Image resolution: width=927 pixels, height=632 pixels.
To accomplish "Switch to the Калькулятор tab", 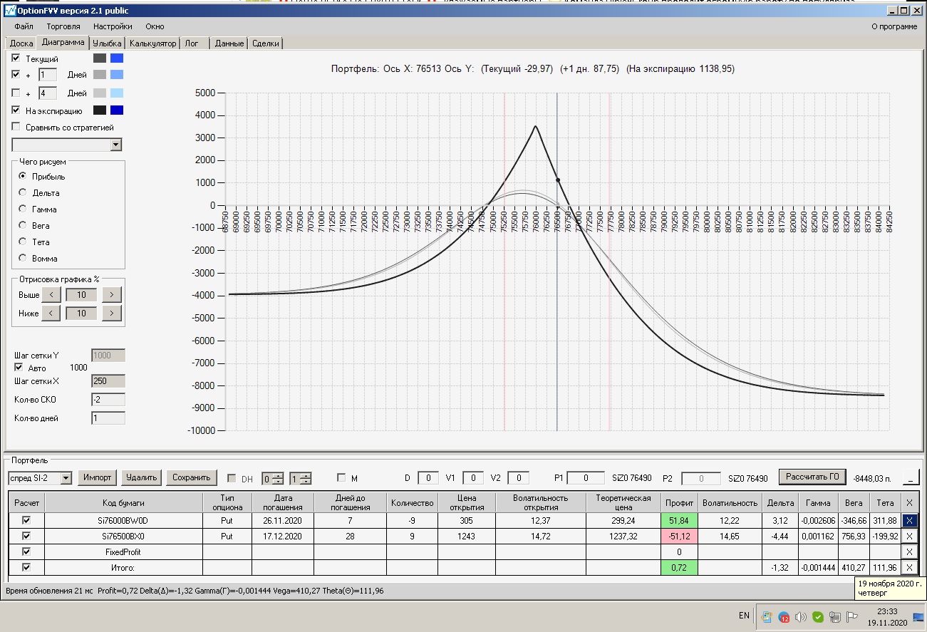I will (x=152, y=43).
